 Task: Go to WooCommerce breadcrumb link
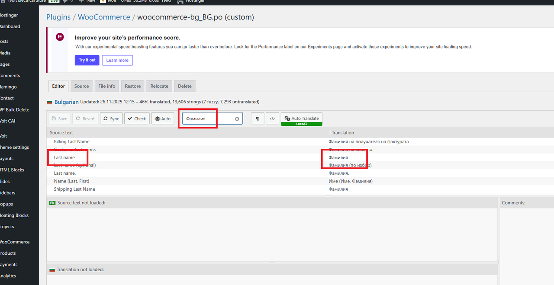pos(104,17)
